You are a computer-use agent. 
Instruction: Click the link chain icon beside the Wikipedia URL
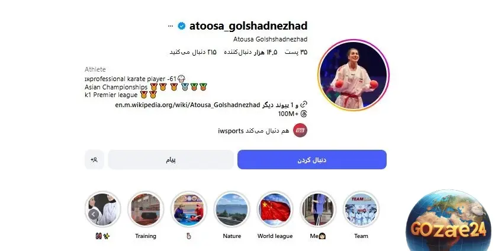(x=304, y=104)
